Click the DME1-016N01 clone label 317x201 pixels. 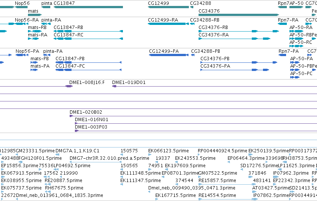click(x=92, y=120)
